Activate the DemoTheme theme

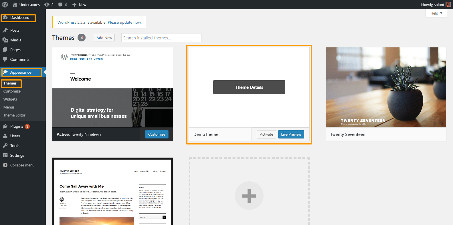266,134
